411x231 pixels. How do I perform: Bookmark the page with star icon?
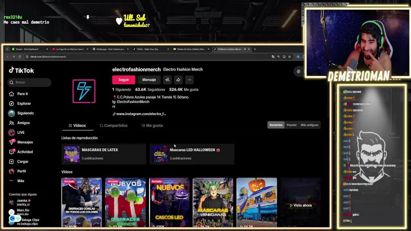(289, 56)
